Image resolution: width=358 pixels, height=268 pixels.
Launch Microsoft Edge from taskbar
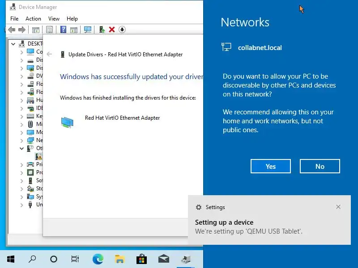(98, 259)
